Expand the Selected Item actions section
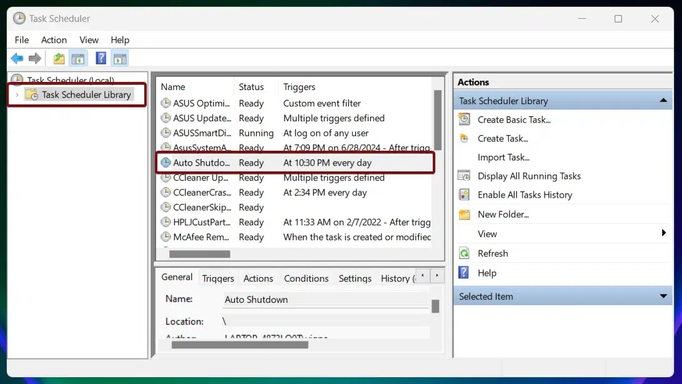 pos(663,296)
